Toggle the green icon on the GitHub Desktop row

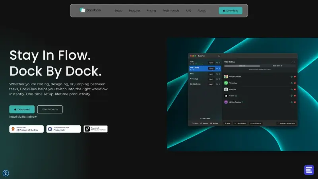pyautogui.click(x=291, y=102)
